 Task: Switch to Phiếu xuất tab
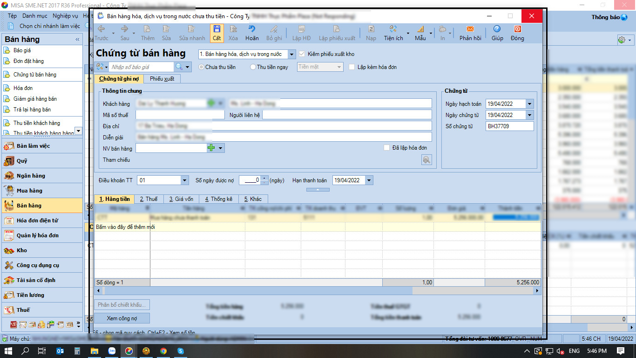pos(162,79)
